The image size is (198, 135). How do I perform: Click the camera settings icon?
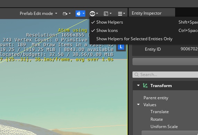pos(65,14)
